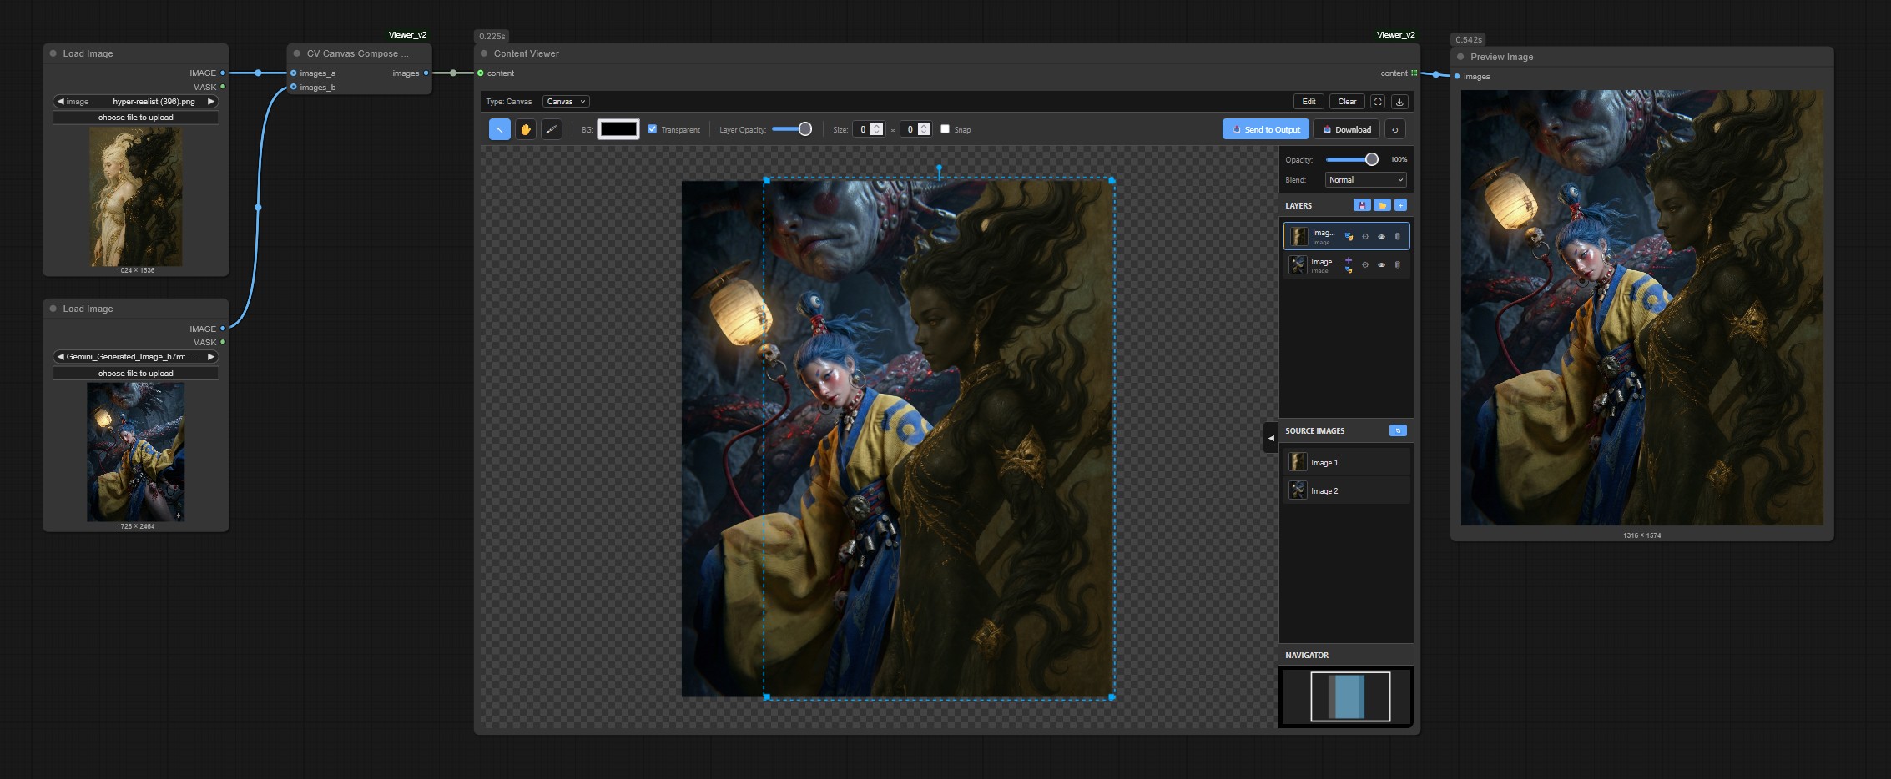Select the second layer in Layers list
The height and width of the screenshot is (779, 1891).
pyautogui.click(x=1346, y=265)
